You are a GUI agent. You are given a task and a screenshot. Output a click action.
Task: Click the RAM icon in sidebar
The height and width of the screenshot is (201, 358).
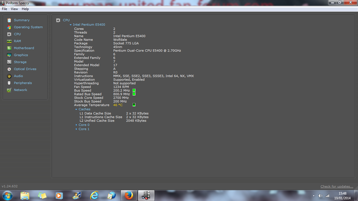coord(9,41)
